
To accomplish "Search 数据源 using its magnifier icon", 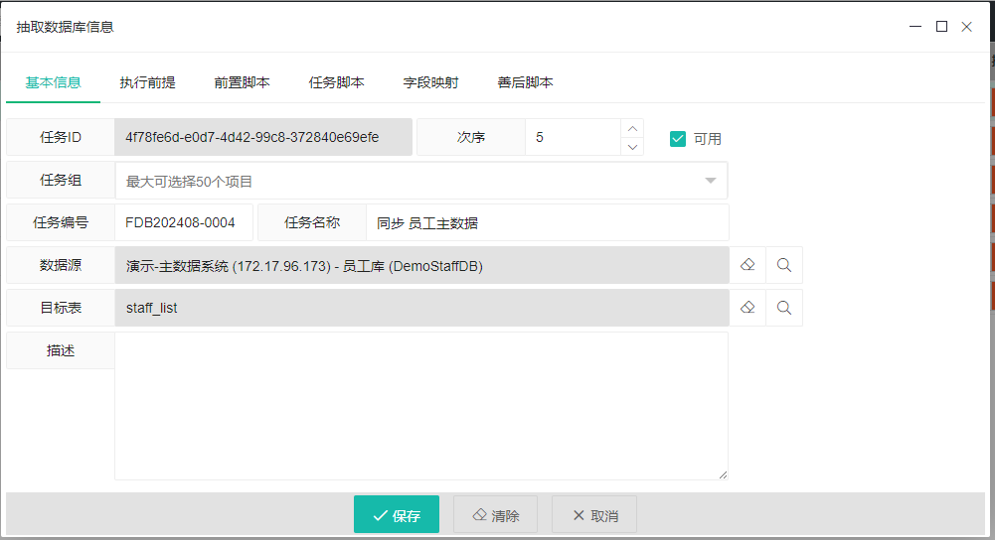I will point(784,265).
